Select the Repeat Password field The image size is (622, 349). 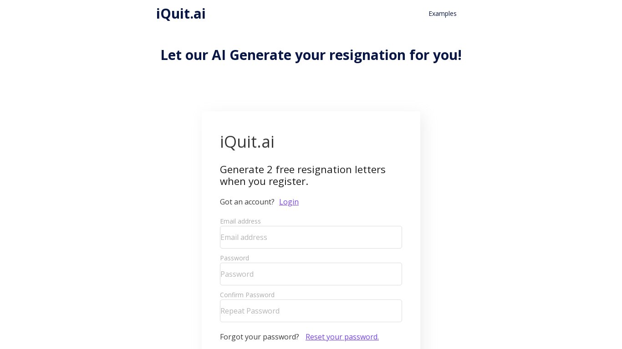(x=311, y=311)
